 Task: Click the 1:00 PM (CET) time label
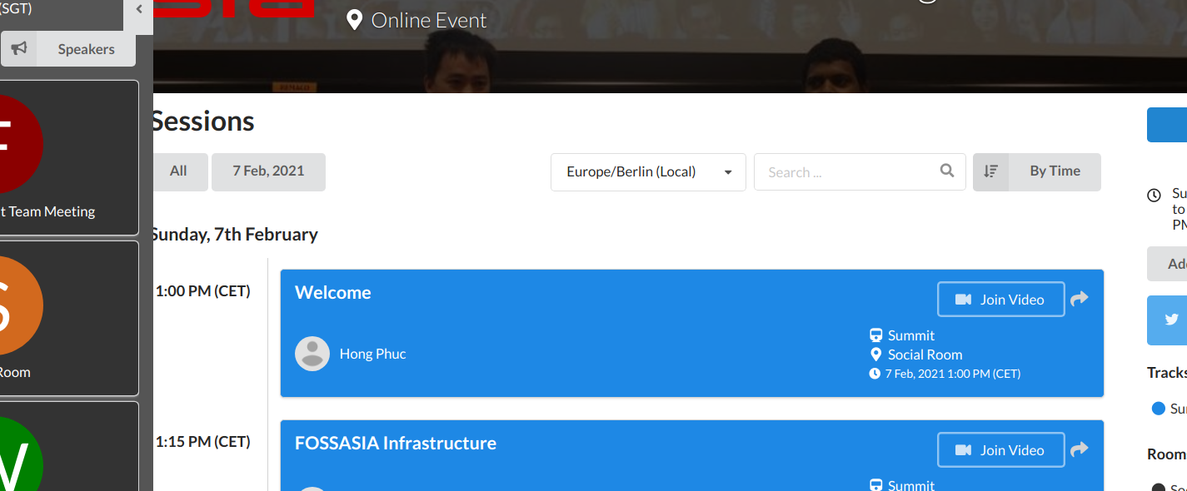point(202,291)
